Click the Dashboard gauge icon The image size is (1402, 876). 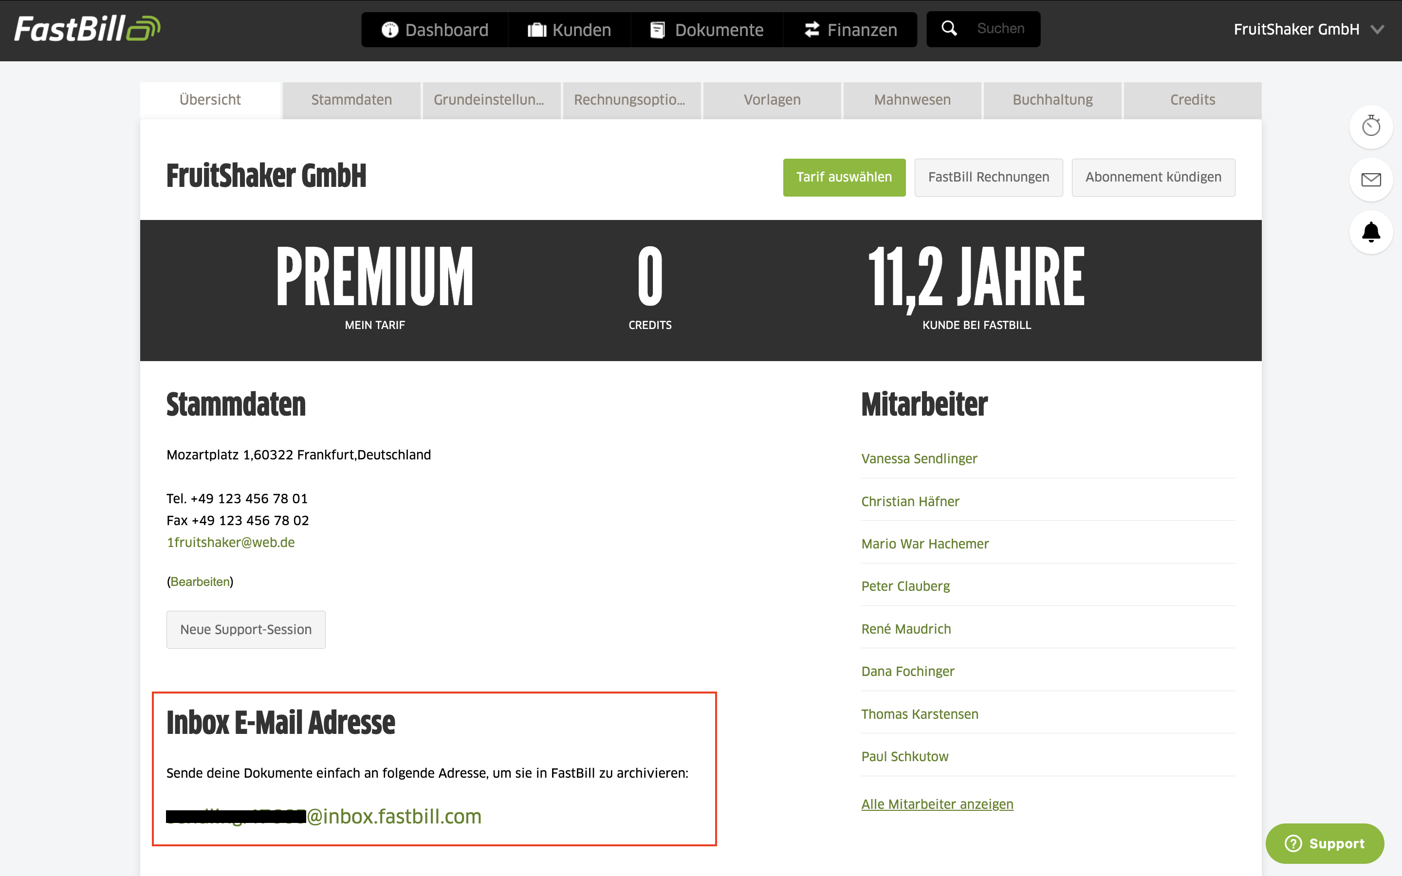(x=390, y=30)
